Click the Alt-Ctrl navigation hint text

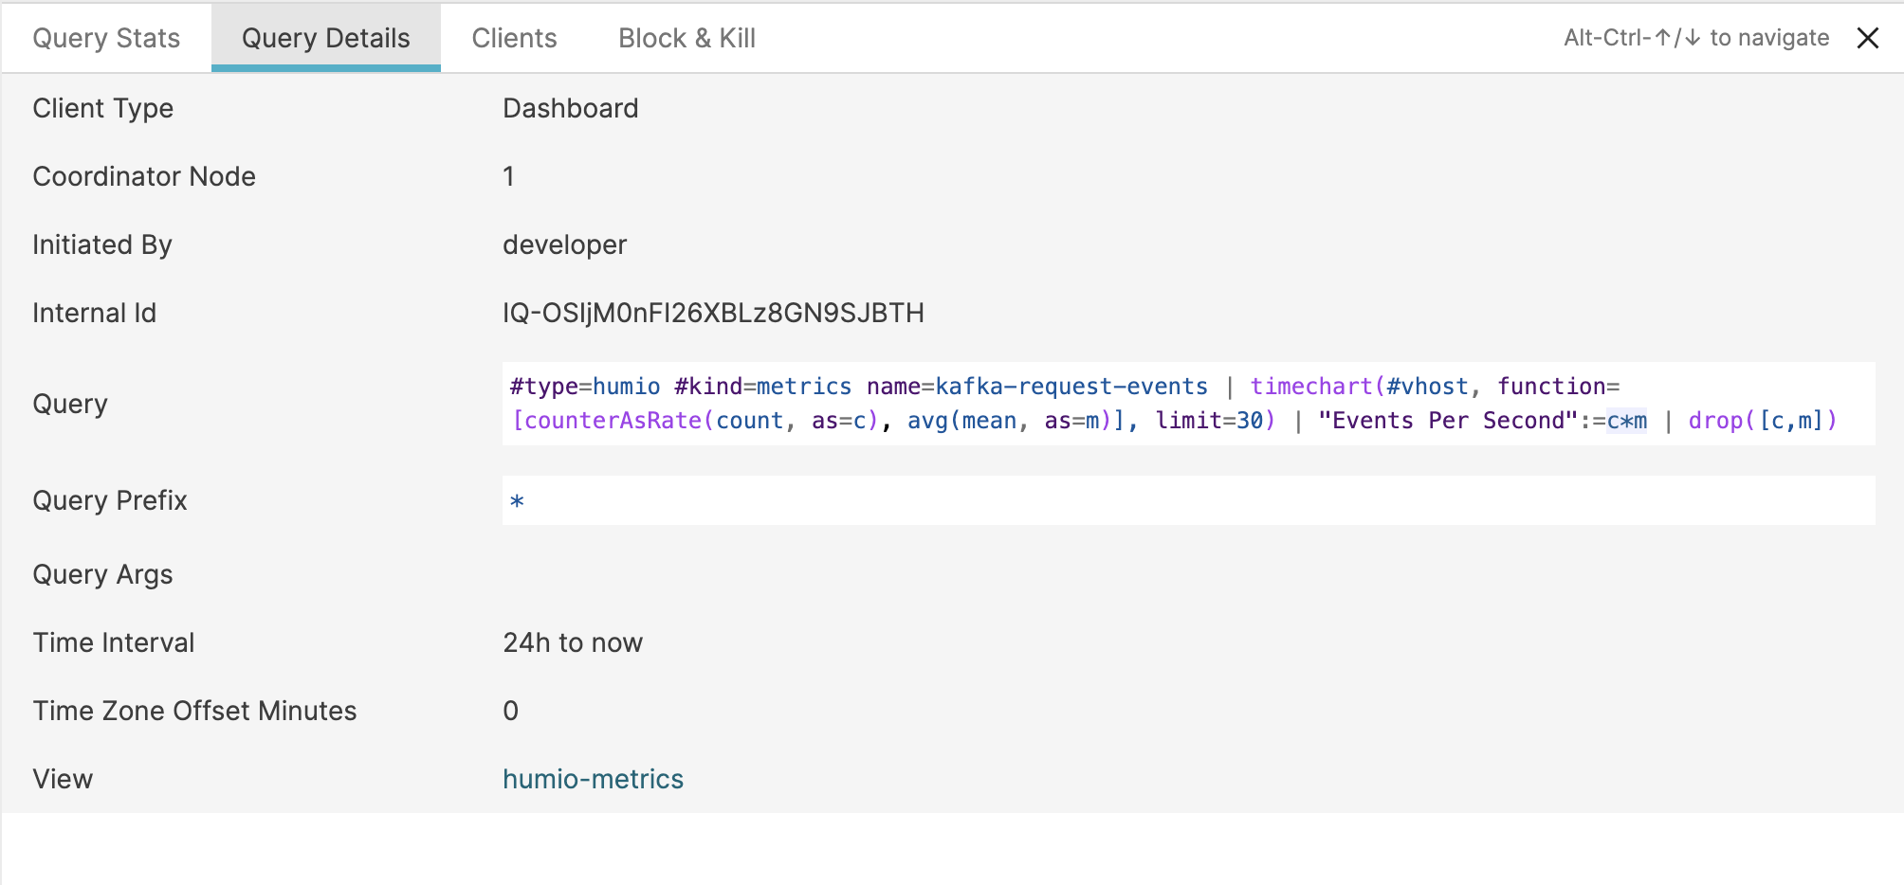pyautogui.click(x=1696, y=38)
